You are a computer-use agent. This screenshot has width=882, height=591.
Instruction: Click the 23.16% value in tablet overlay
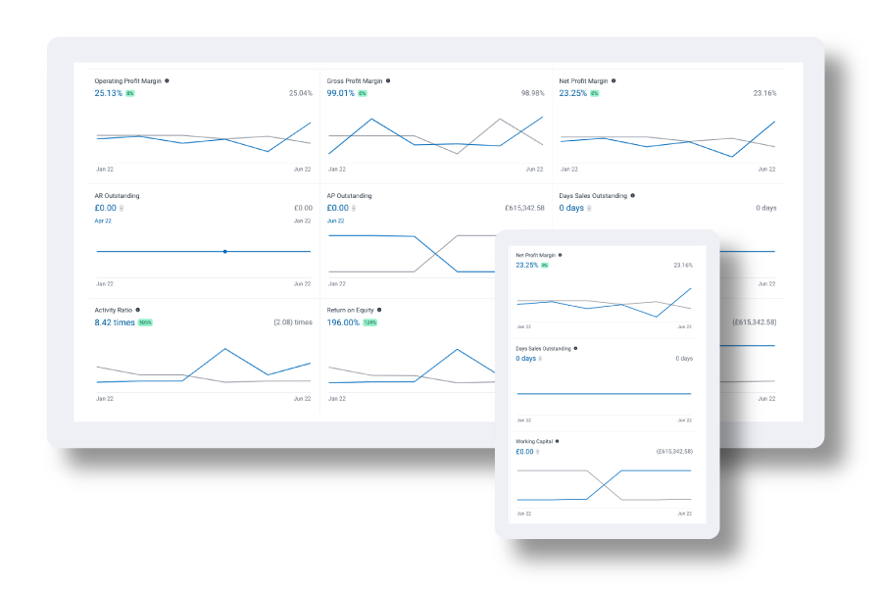683,266
